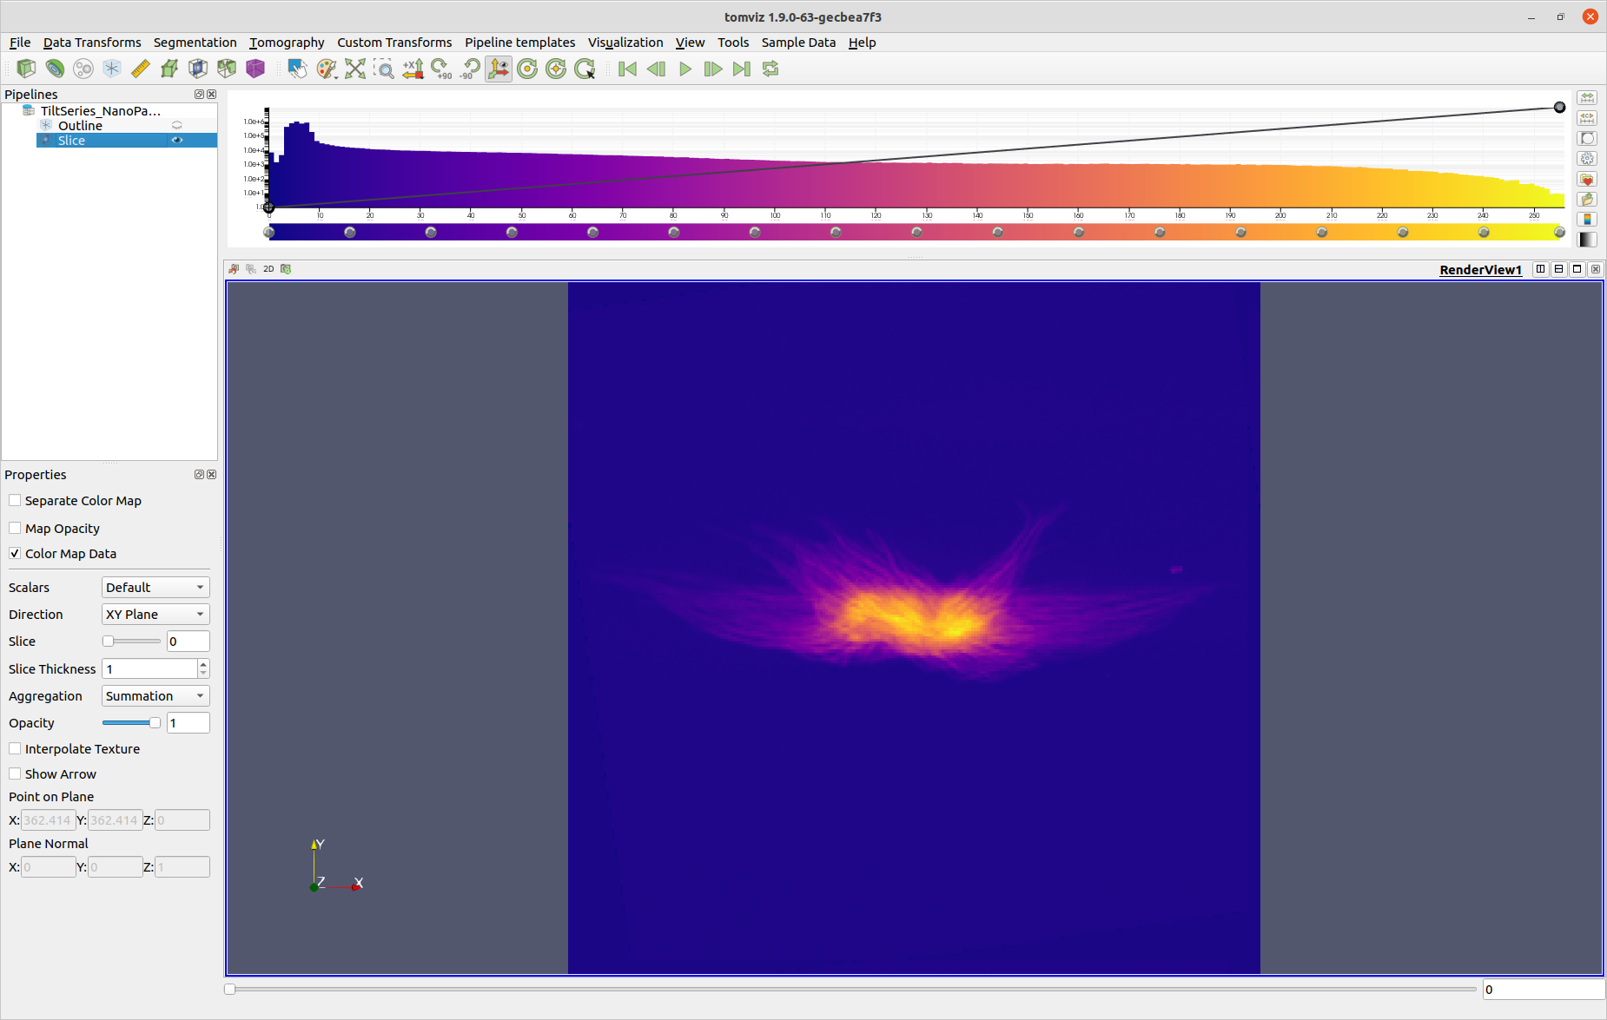Click the opacity curve top-right control point
This screenshot has height=1020, width=1607.
point(1559,108)
